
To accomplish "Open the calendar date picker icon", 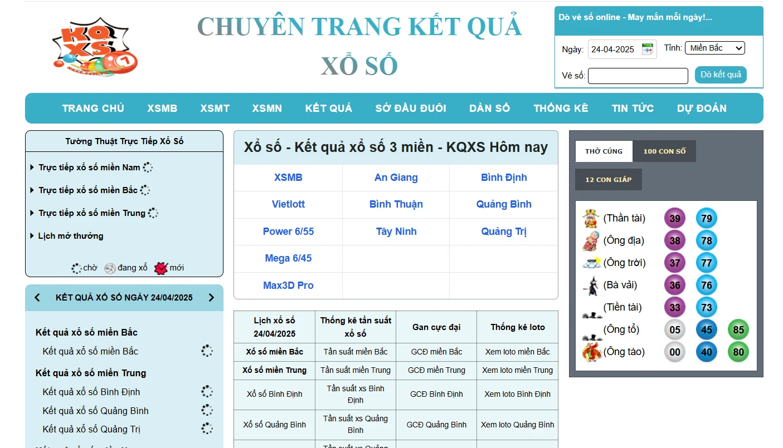I will (x=648, y=49).
